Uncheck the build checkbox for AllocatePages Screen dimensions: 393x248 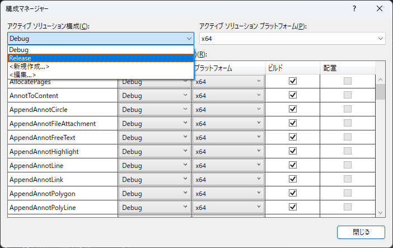292,81
